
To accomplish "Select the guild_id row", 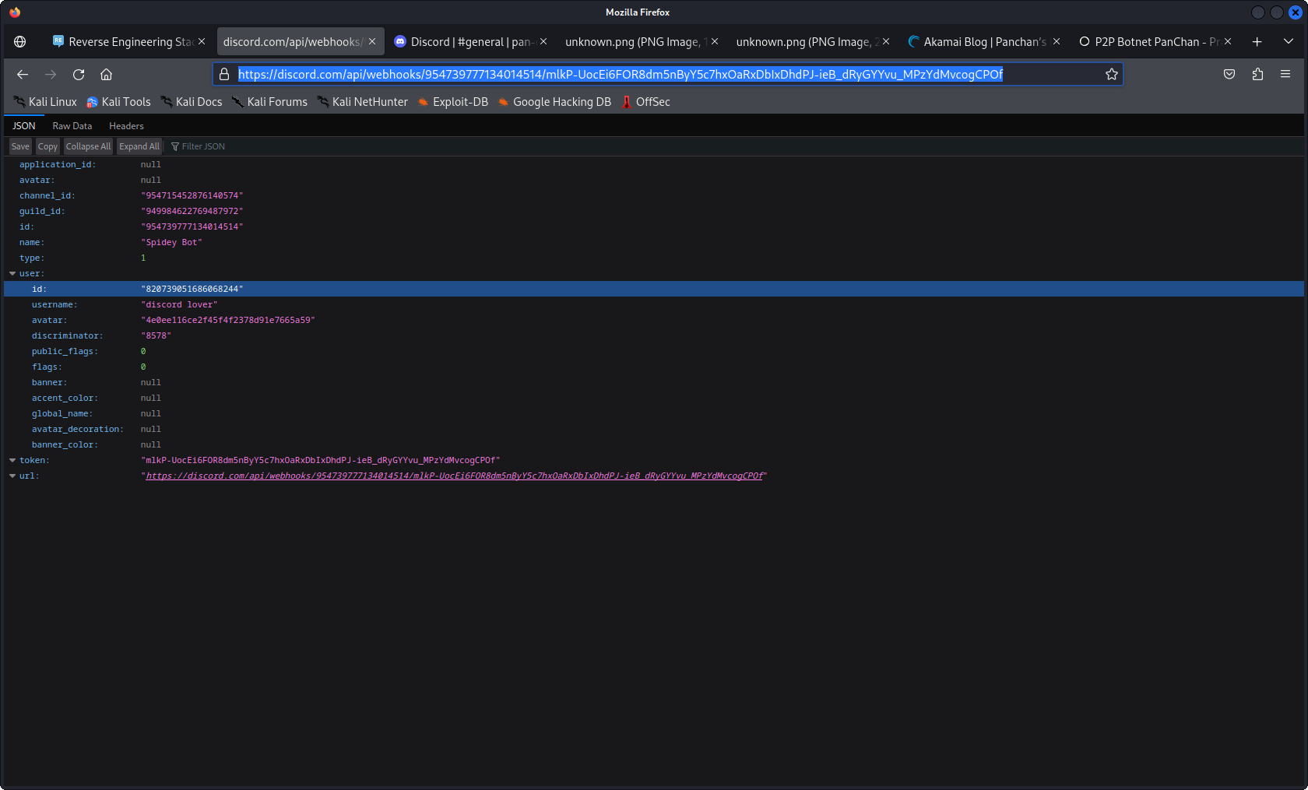I will (654, 211).
